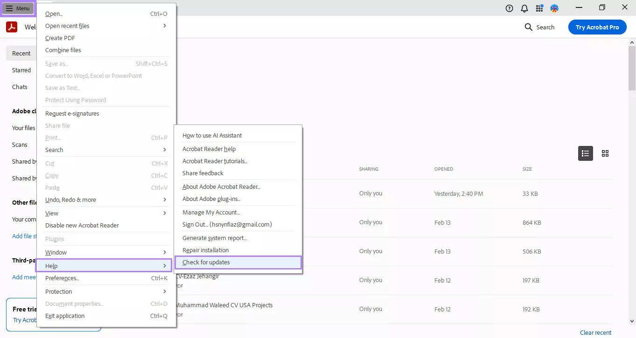Toggle Disable new Acrobat Reader
This screenshot has height=338, width=636.
pyautogui.click(x=82, y=225)
